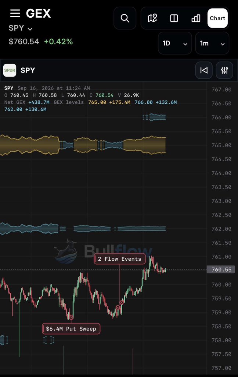Click the 757.00 axis label
Viewport: 238px width, 377px height.
point(221,368)
